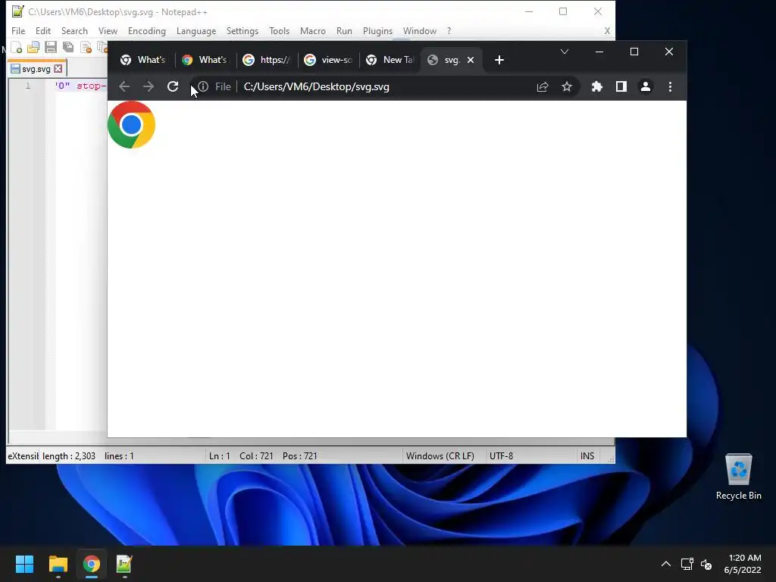
Task: Click the File site information icon
Action: pyautogui.click(x=203, y=86)
